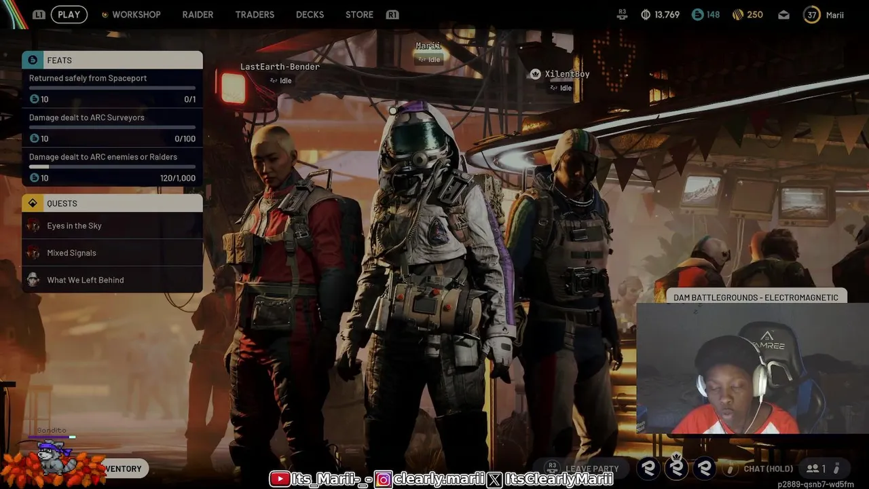Image resolution: width=869 pixels, height=489 pixels.
Task: Click the 0/100 progress value
Action: (x=185, y=139)
